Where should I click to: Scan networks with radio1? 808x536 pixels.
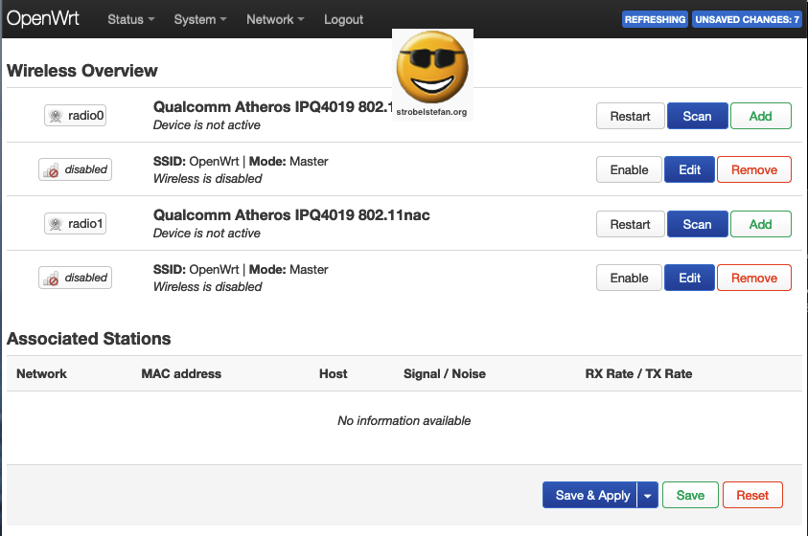(697, 224)
